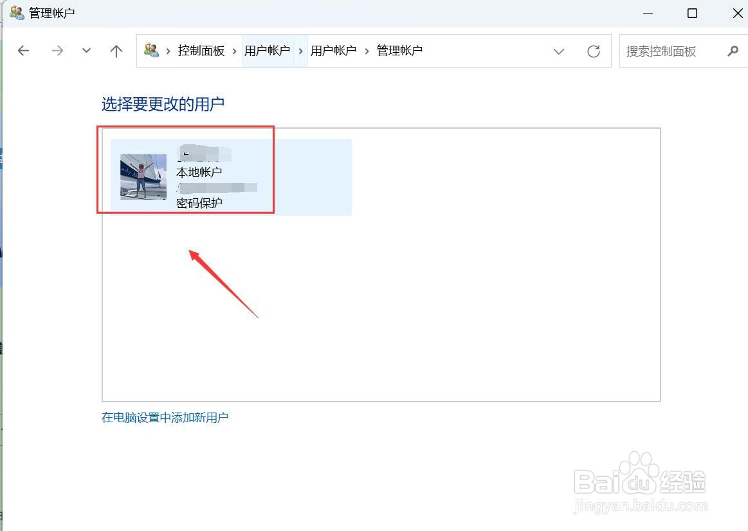Click the first 用户帐户 breadcrumb item
The height and width of the screenshot is (531, 748).
[x=268, y=51]
